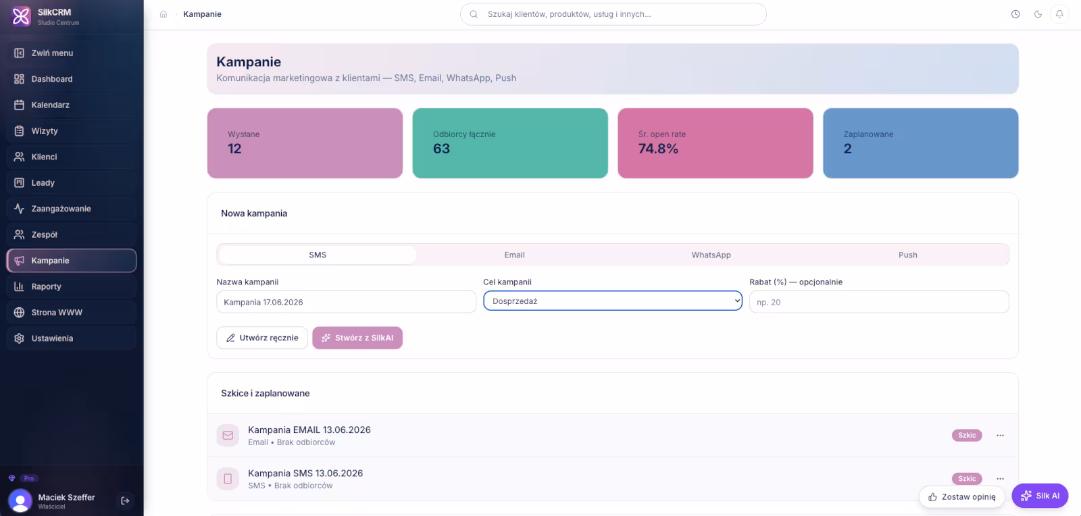The width and height of the screenshot is (1081, 516).
Task: Click the Zostaw opinię button
Action: click(961, 496)
